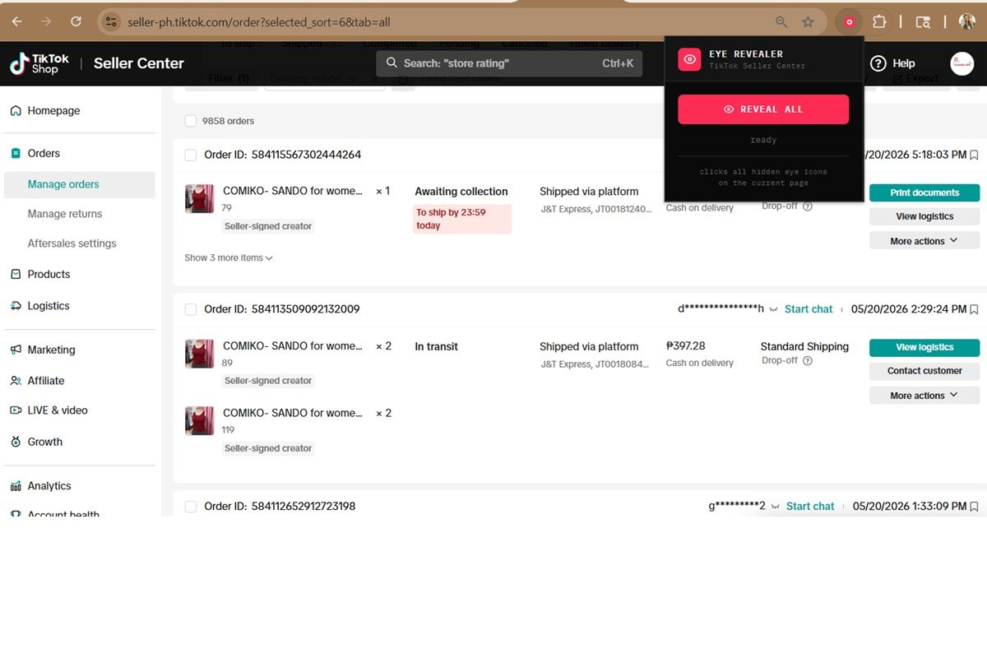This screenshot has width=987, height=658.
Task: Click the Search "store rating" field
Action: pos(509,63)
